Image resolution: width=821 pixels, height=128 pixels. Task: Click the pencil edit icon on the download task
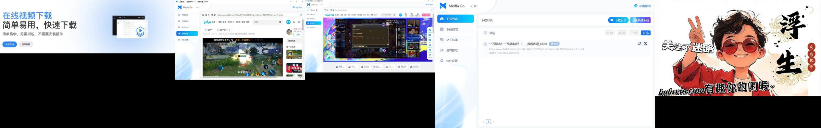click(x=640, y=44)
